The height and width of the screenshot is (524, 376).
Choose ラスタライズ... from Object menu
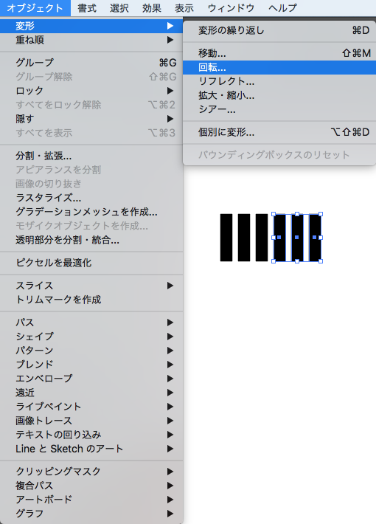pos(91,199)
